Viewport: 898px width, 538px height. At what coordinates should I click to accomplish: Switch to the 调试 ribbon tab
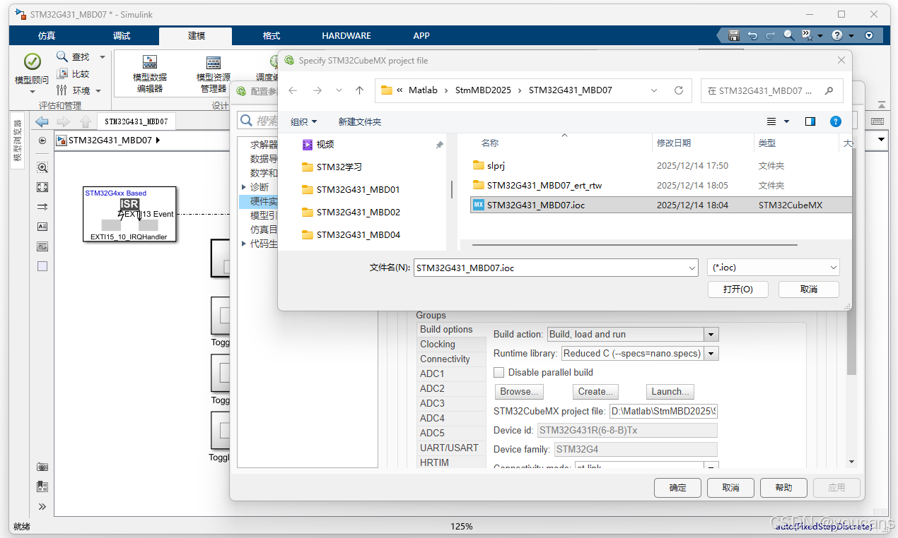122,35
